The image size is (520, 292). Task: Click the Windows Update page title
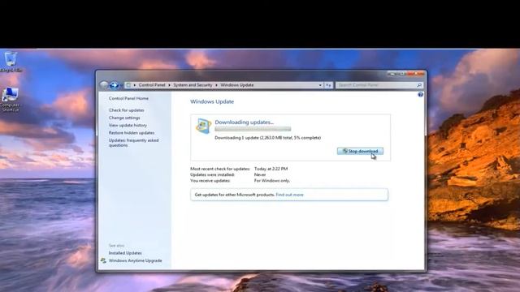[x=212, y=101]
